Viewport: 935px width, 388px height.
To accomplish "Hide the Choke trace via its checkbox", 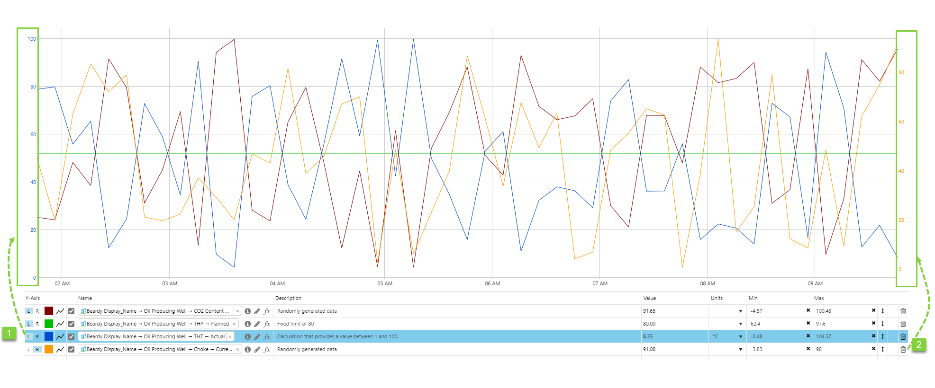I will coord(71,349).
